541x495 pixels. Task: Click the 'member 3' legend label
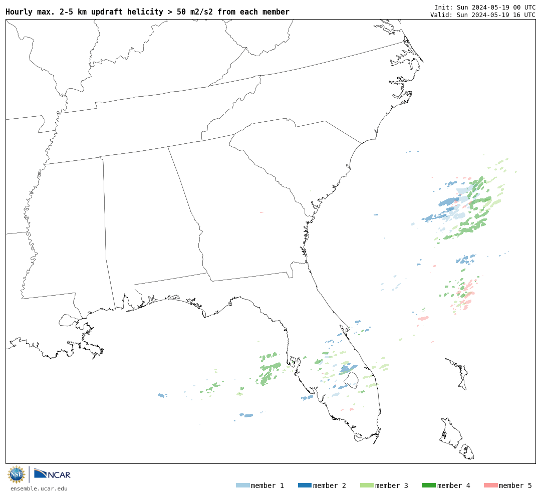coord(392,485)
